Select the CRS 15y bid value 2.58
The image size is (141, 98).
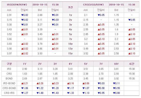coord(116,53)
